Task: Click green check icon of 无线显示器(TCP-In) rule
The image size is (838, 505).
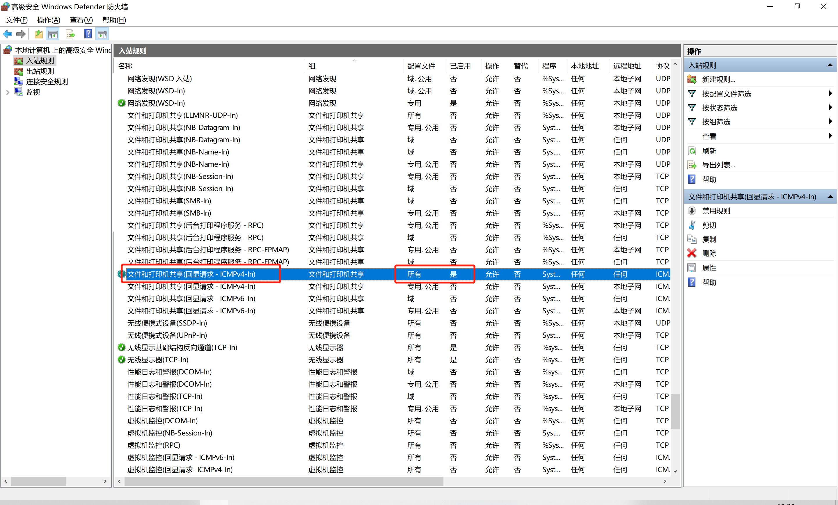Action: (121, 360)
